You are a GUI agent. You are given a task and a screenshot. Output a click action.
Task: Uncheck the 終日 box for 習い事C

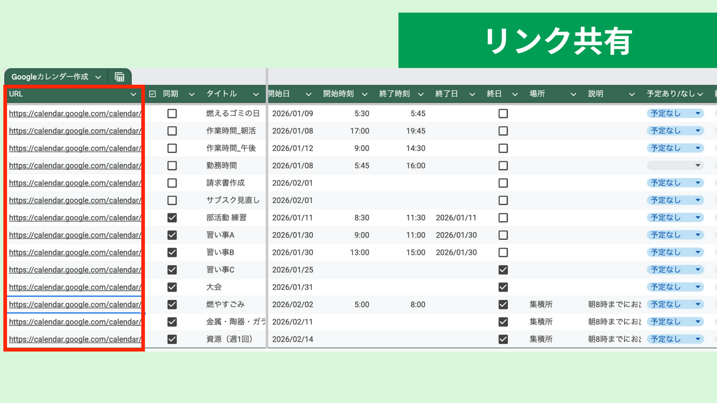point(504,270)
